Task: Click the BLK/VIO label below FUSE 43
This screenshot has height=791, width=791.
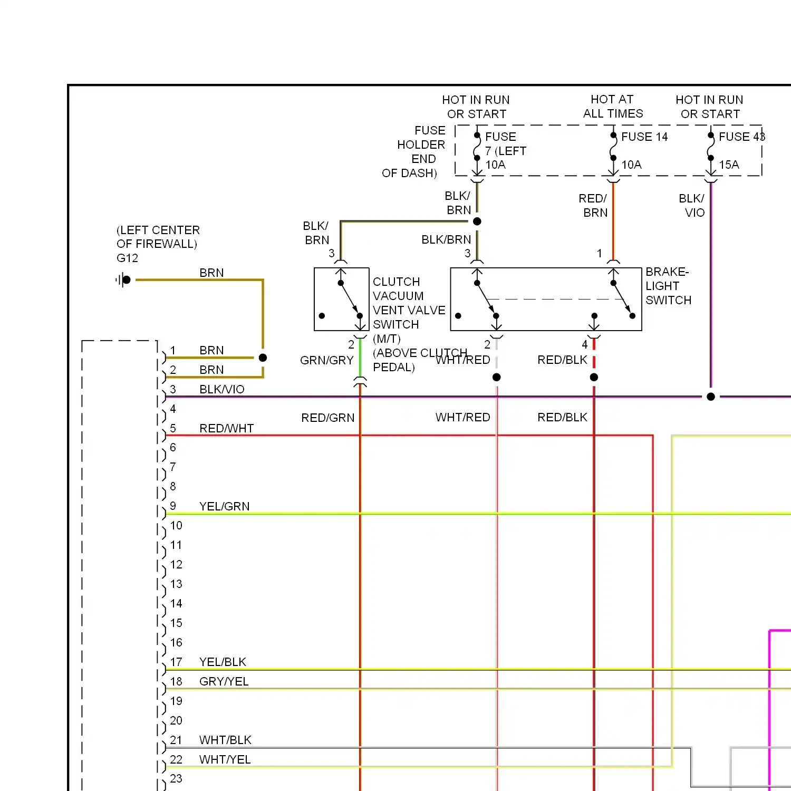Action: pyautogui.click(x=692, y=205)
